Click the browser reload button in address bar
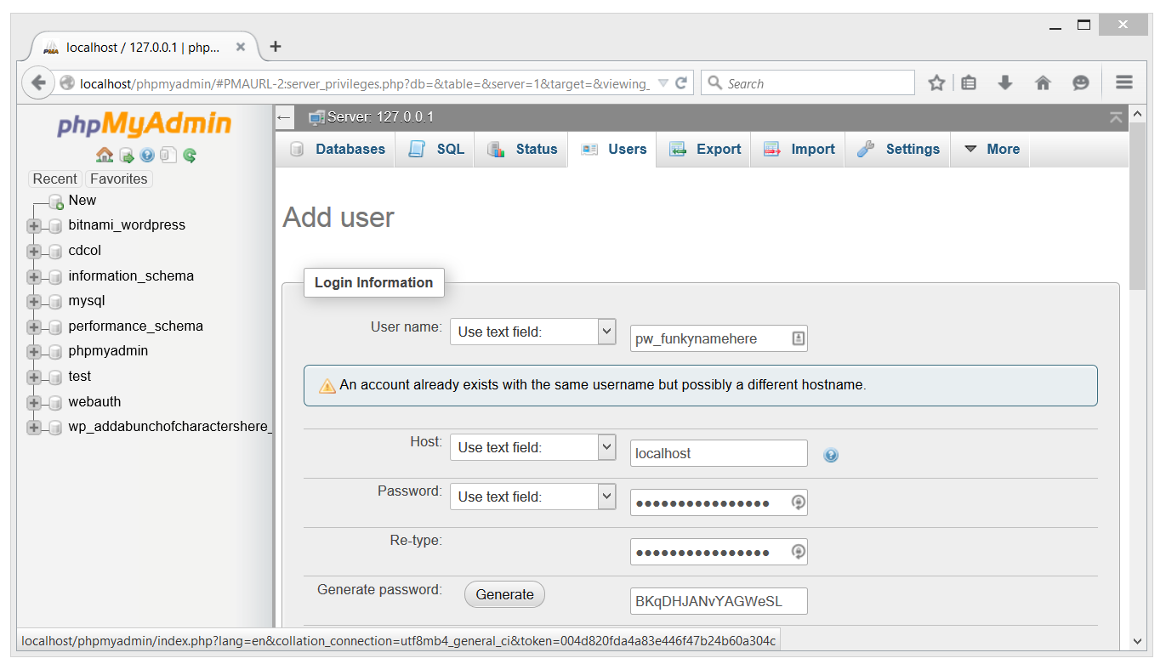The height and width of the screenshot is (664, 1166). pyautogui.click(x=680, y=83)
